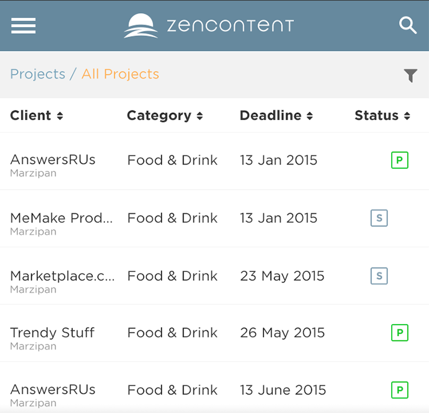Sort projects by Deadline column
429x413 pixels.
pos(276,116)
